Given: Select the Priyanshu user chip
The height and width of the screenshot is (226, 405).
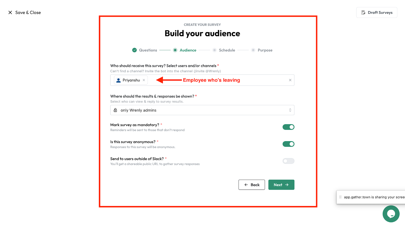Looking at the screenshot, I should [131, 80].
